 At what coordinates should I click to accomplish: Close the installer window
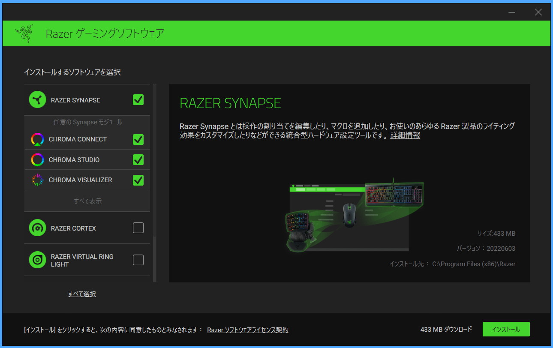click(538, 12)
